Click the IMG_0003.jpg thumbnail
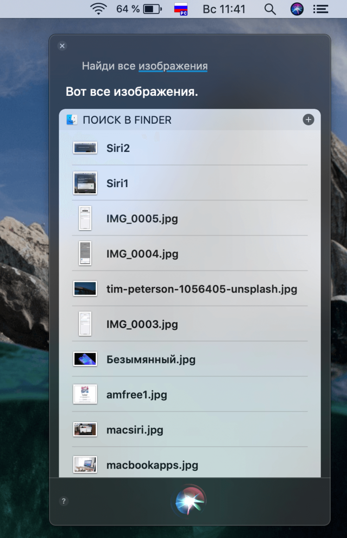The height and width of the screenshot is (538, 347). tap(85, 324)
